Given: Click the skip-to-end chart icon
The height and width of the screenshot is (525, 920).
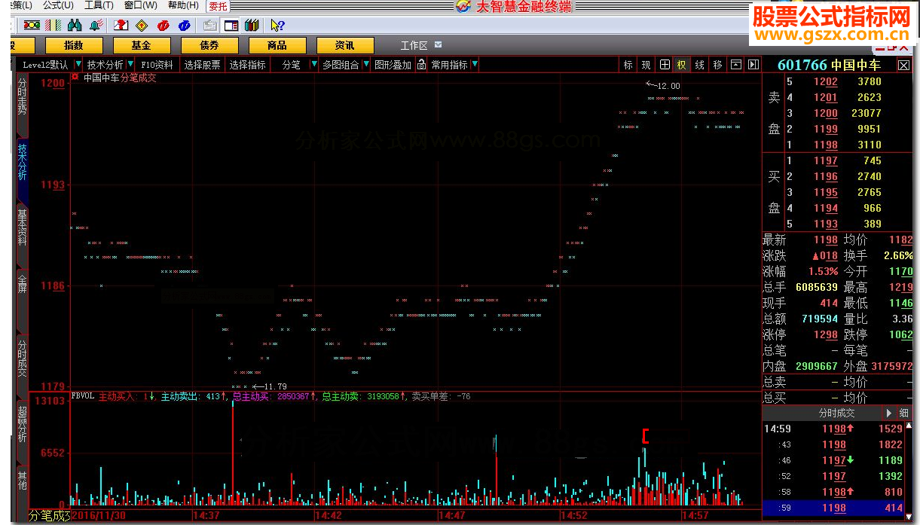Looking at the screenshot, I should 753,65.
